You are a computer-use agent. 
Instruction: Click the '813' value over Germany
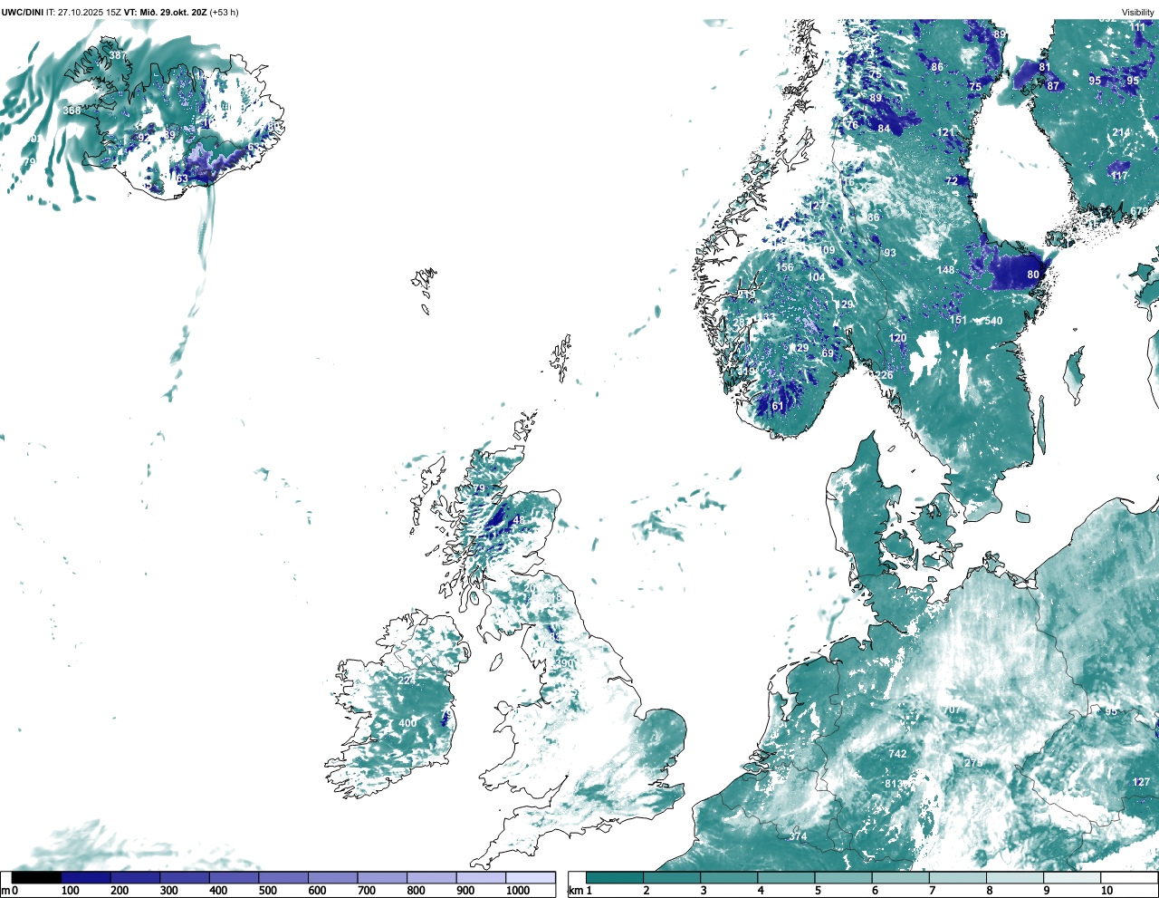tap(894, 784)
